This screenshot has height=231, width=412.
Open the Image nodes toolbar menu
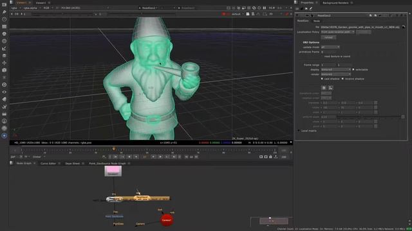[x=5, y=4]
